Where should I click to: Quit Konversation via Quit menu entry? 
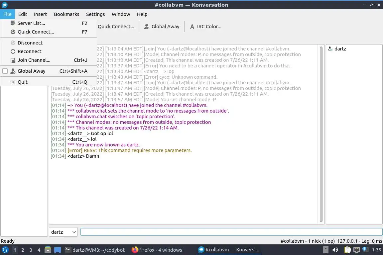(x=49, y=82)
